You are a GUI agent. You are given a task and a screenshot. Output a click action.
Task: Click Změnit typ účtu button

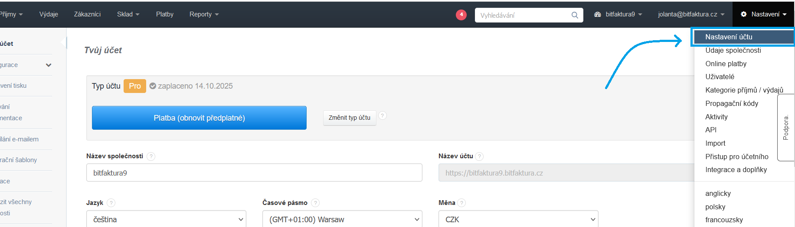point(350,118)
